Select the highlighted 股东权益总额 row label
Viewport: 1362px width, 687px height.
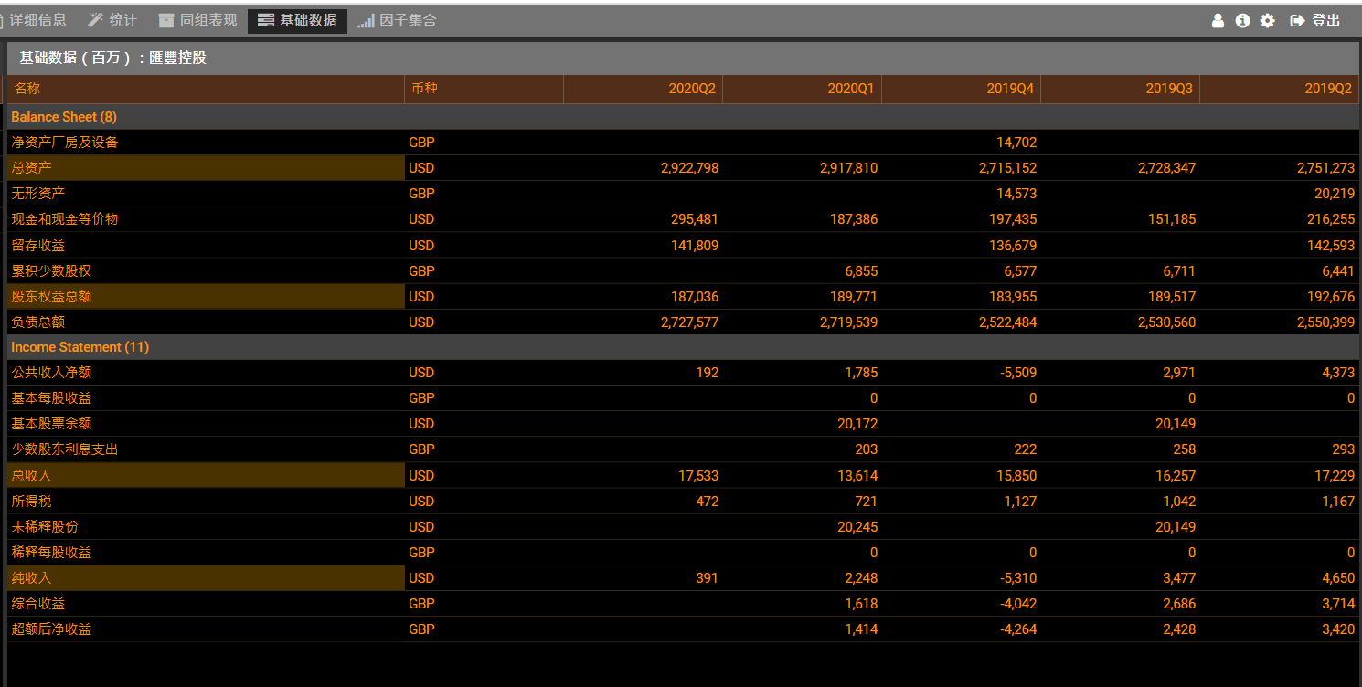206,297
